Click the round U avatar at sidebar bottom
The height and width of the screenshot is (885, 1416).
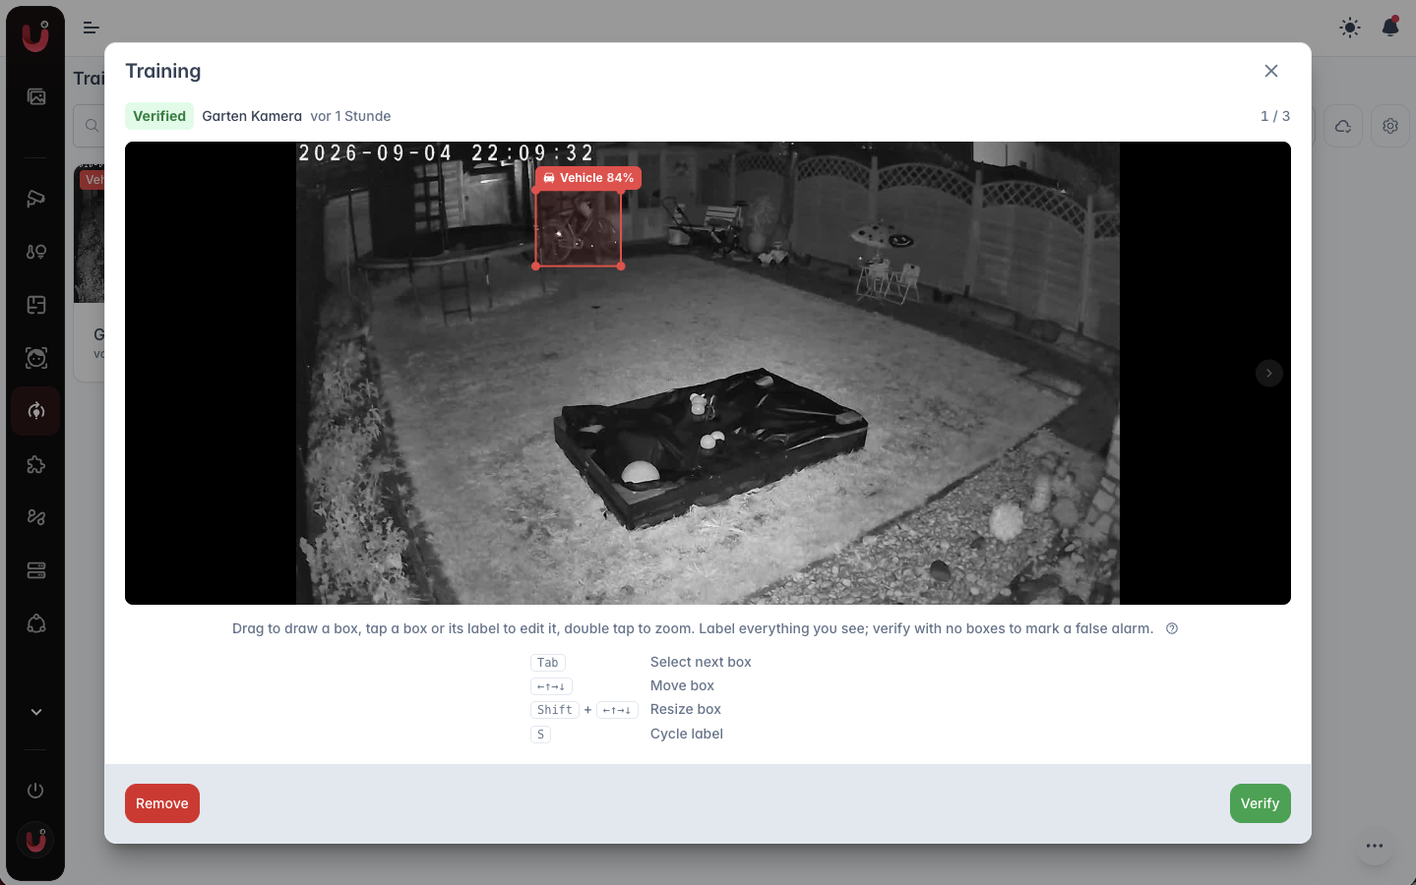tap(35, 840)
